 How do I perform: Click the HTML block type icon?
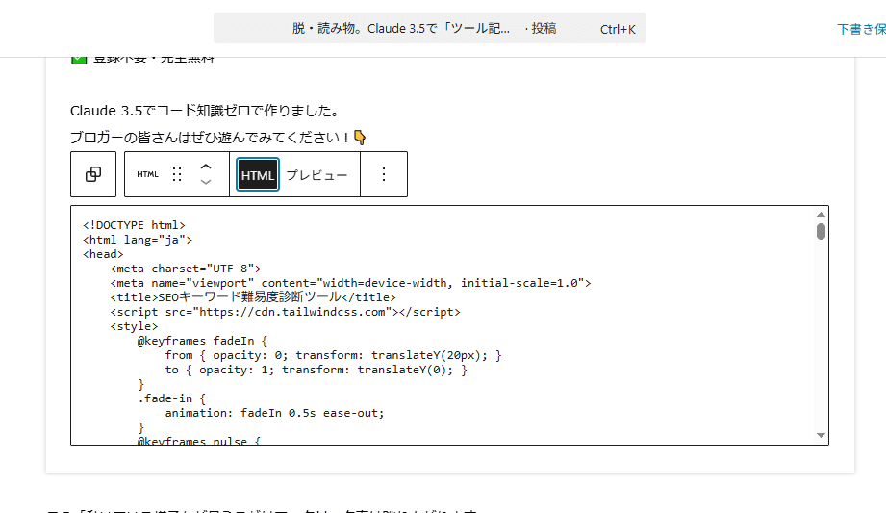click(x=147, y=174)
